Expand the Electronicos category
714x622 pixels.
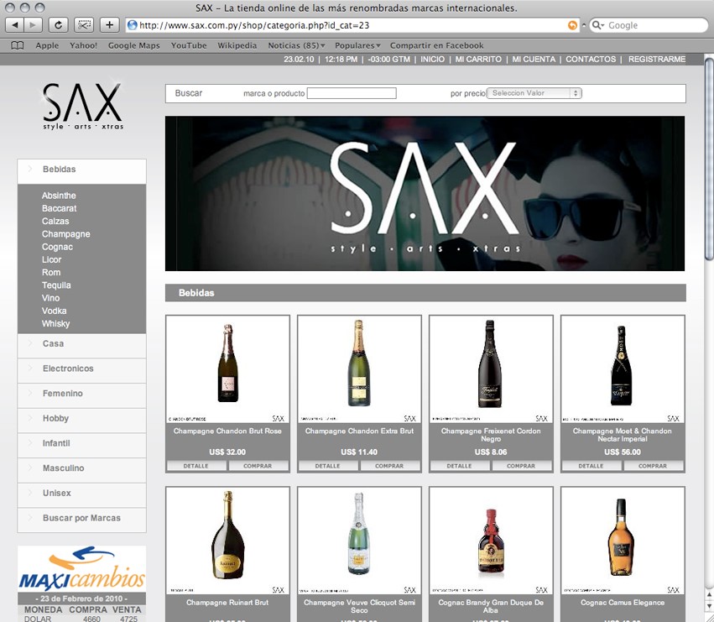82,368
